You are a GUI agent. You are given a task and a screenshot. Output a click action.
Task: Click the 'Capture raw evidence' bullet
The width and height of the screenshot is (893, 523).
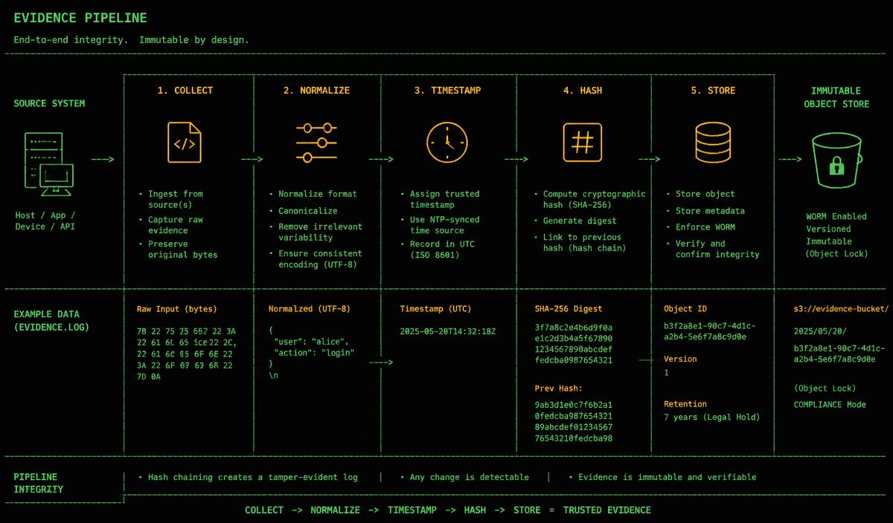pyautogui.click(x=170, y=225)
